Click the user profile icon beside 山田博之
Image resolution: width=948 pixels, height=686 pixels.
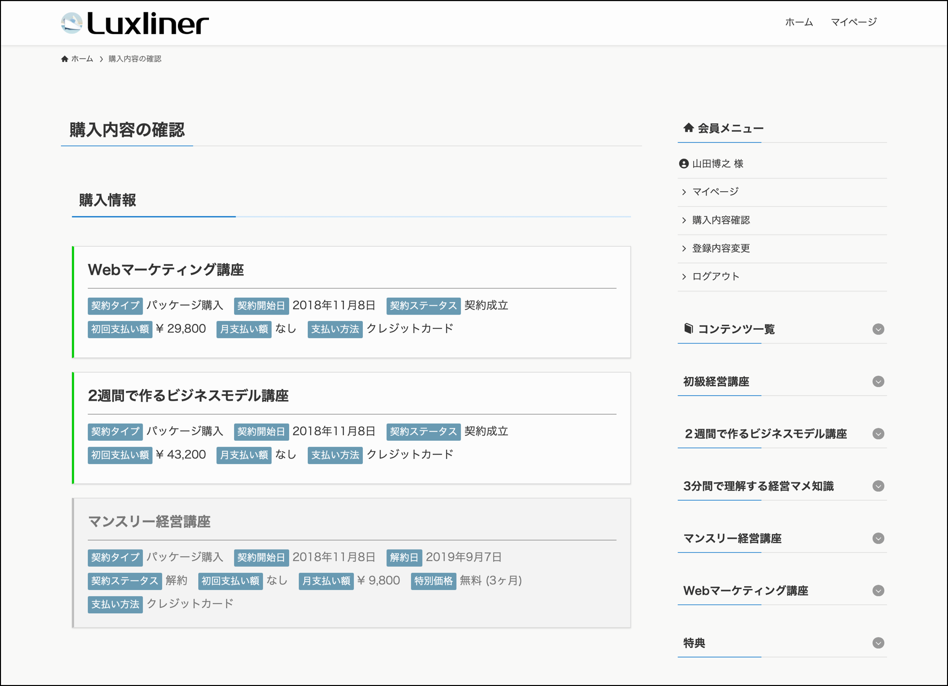683,164
